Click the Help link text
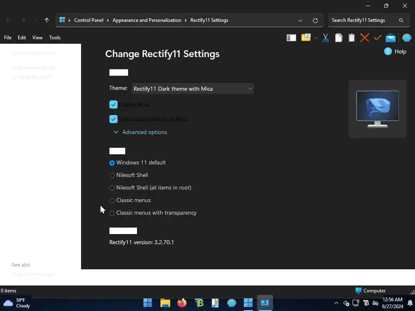The height and width of the screenshot is (311, 415). 400,51
